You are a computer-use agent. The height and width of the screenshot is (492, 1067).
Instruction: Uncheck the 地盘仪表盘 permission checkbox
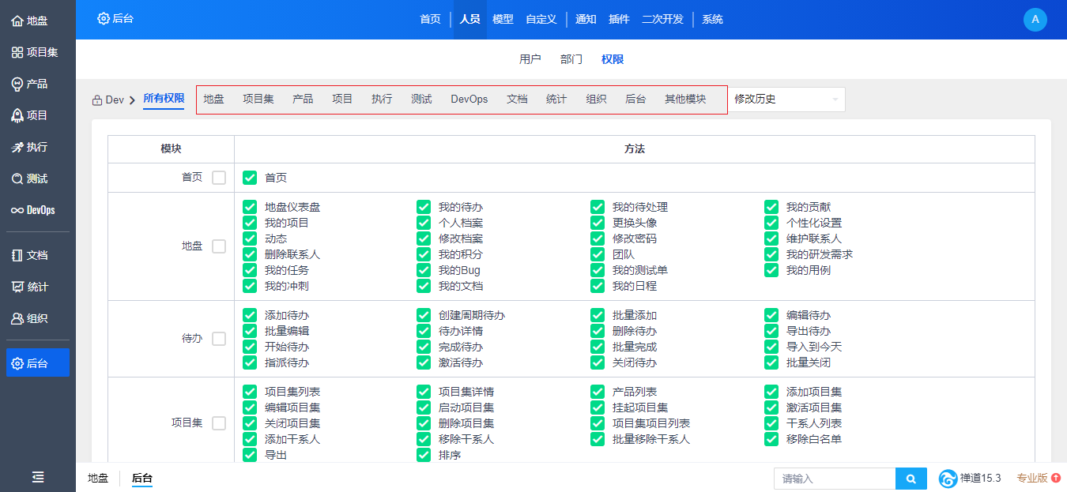pos(250,207)
